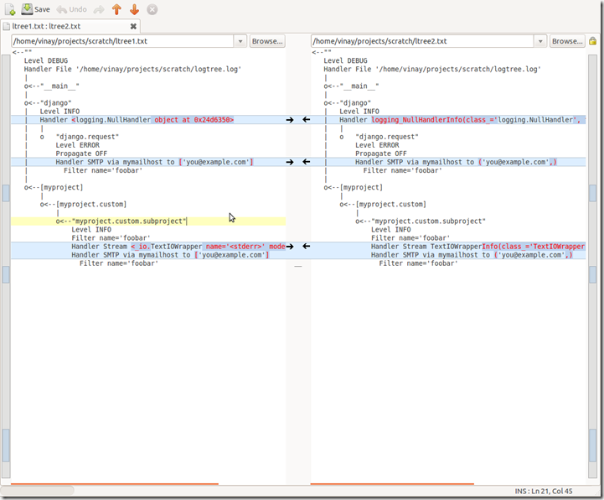
Task: Pull django.request SMTP handler change left
Action: tap(307, 162)
